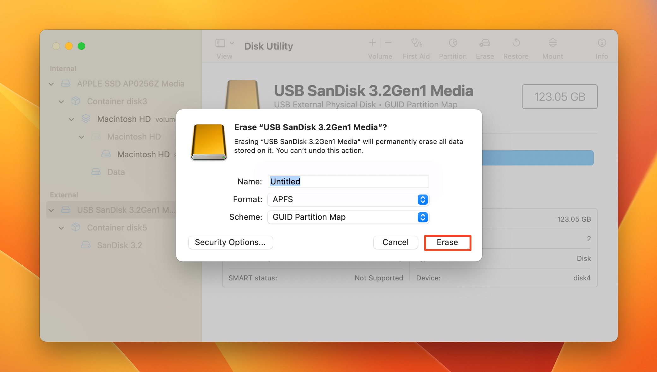
Task: Select SanDisk 3.2 volume in sidebar
Action: pyautogui.click(x=120, y=245)
